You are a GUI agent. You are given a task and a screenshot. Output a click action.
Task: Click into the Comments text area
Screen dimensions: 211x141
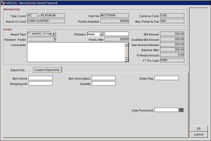pyautogui.click(x=76, y=52)
